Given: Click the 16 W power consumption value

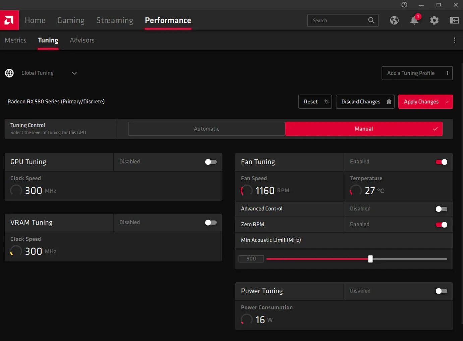Looking at the screenshot, I should click(x=264, y=320).
